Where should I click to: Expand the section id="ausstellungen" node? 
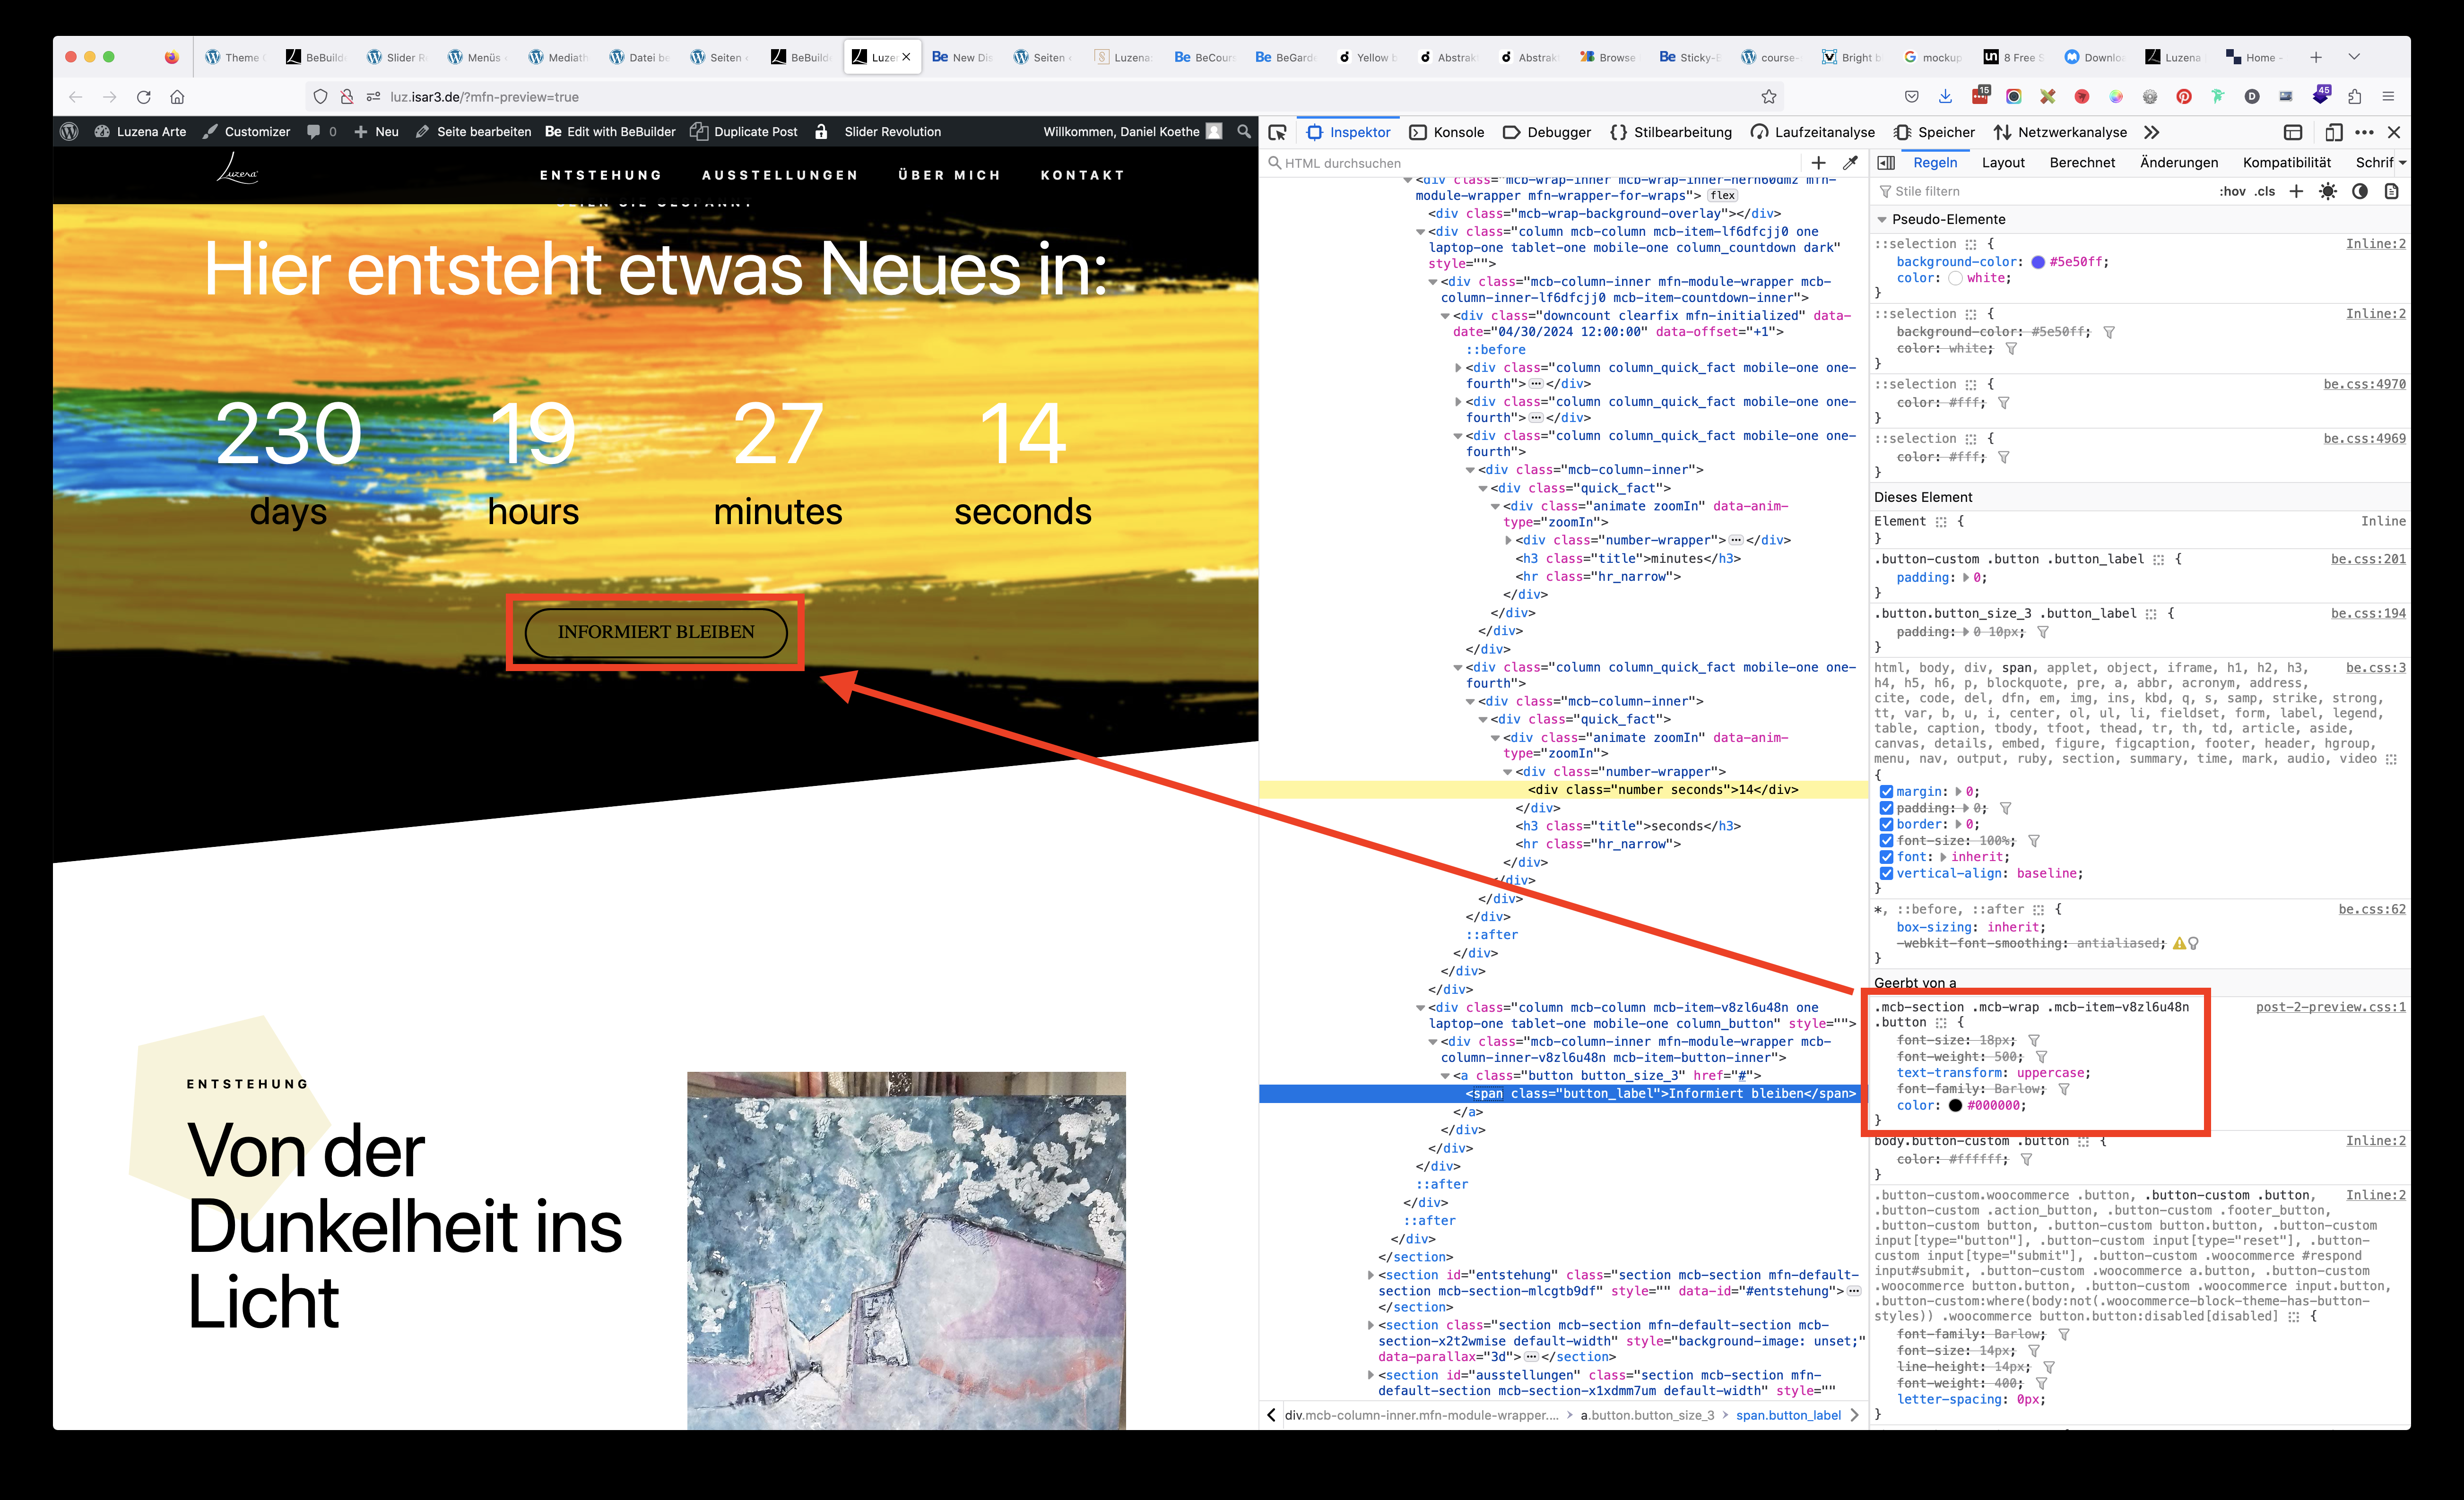pyautogui.click(x=1370, y=1375)
